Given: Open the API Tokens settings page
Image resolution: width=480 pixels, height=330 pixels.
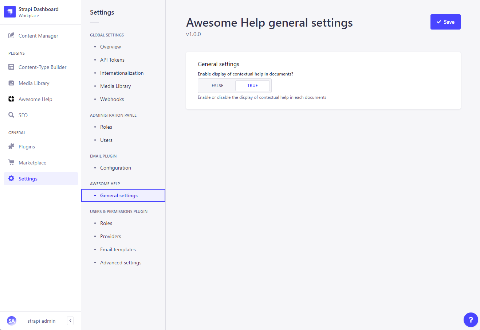Looking at the screenshot, I should tap(112, 60).
